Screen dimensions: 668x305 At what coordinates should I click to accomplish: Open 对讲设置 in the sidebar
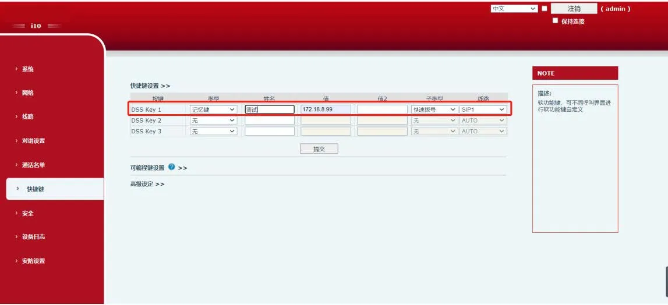point(33,141)
